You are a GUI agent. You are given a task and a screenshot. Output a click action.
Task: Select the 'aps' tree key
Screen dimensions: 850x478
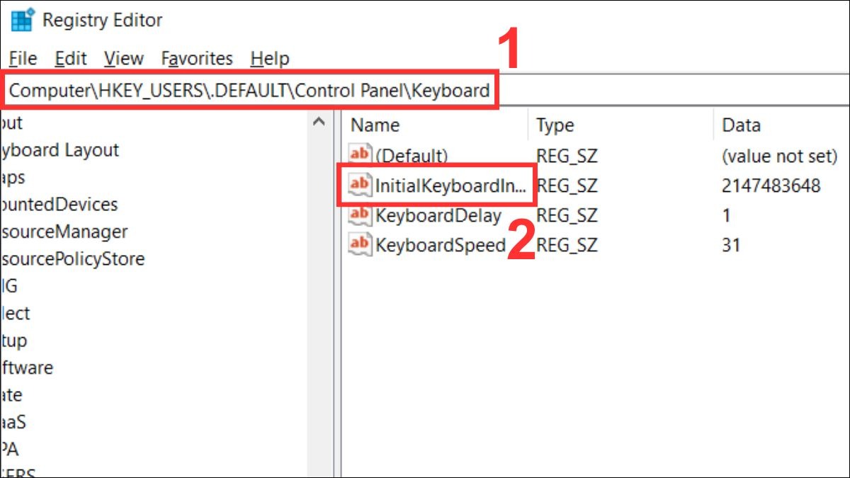(13, 177)
